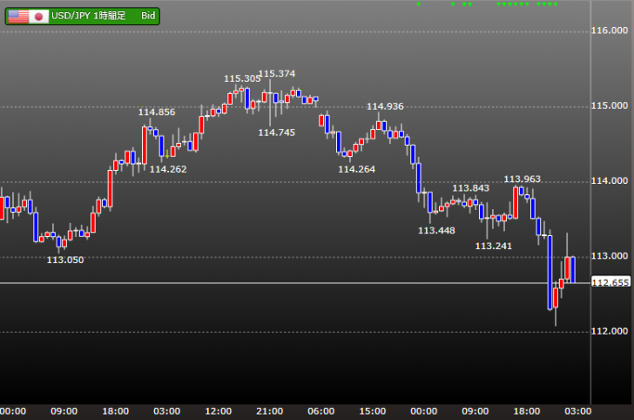Click the US flag icon
Viewport: 634px width, 420px height.
pyautogui.click(x=17, y=16)
